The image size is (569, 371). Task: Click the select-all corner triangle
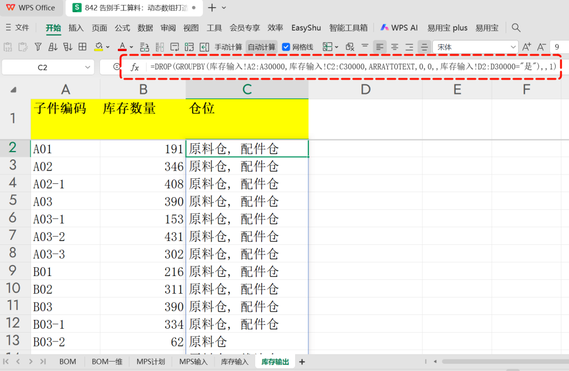[x=13, y=90]
